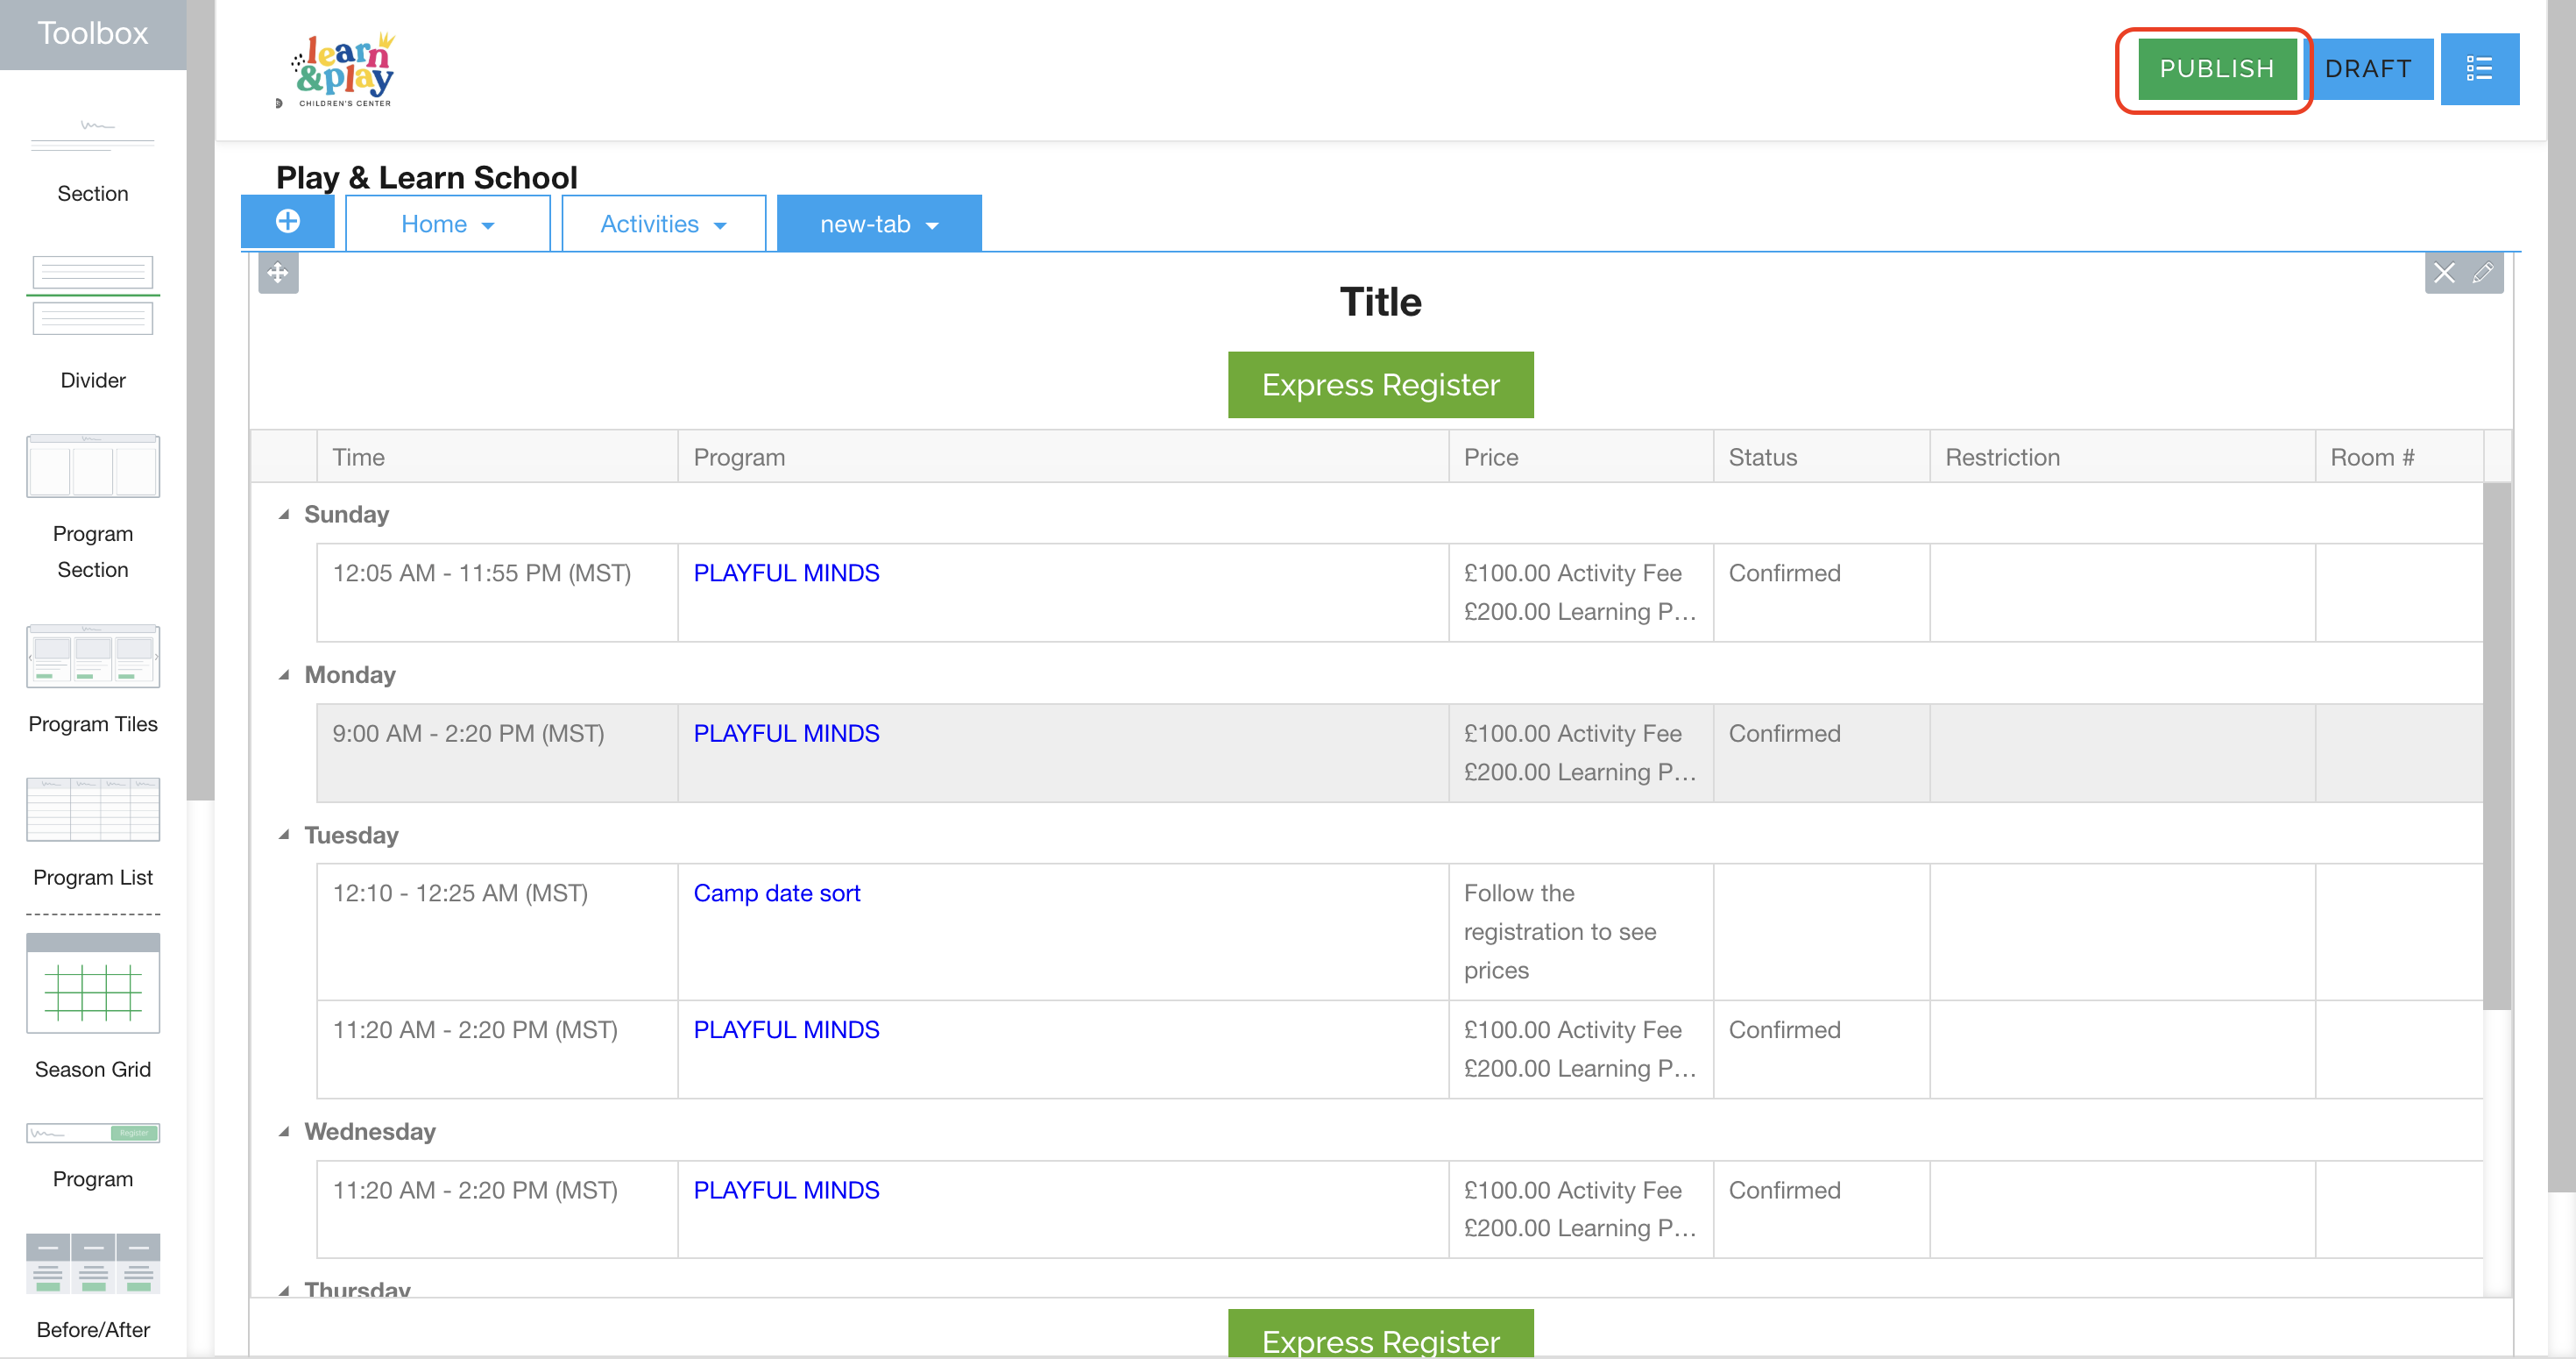Image resolution: width=2576 pixels, height=1366 pixels.
Task: Choose the Program Tiles widget icon
Action: [x=93, y=658]
